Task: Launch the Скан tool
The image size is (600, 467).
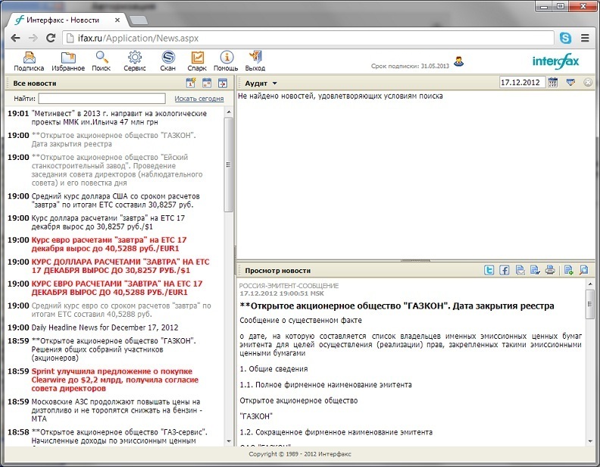Action: click(x=168, y=61)
